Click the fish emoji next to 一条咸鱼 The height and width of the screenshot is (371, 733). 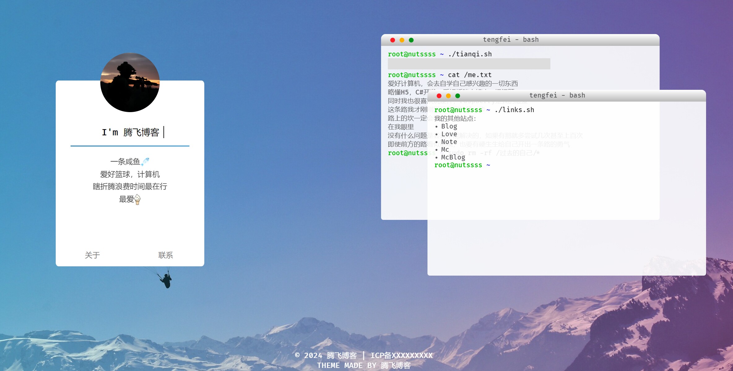coord(145,162)
